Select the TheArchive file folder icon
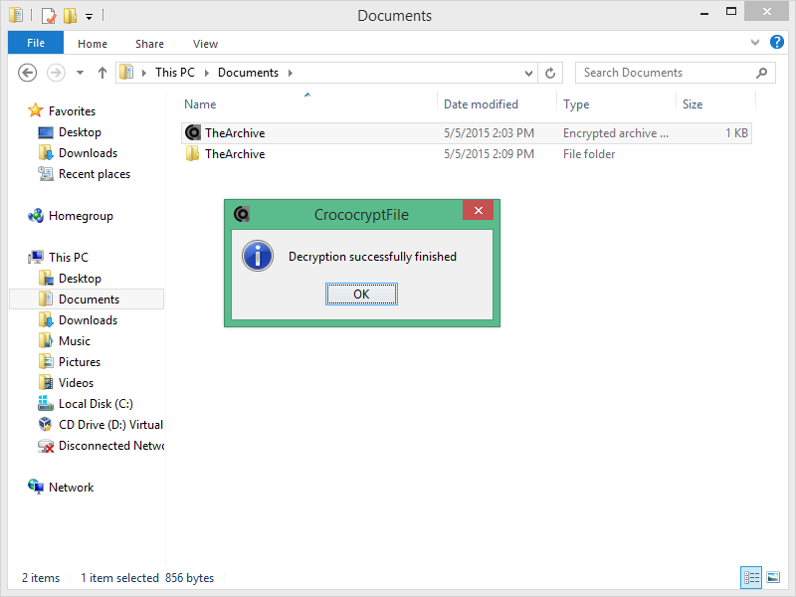The width and height of the screenshot is (796, 597). 192,154
